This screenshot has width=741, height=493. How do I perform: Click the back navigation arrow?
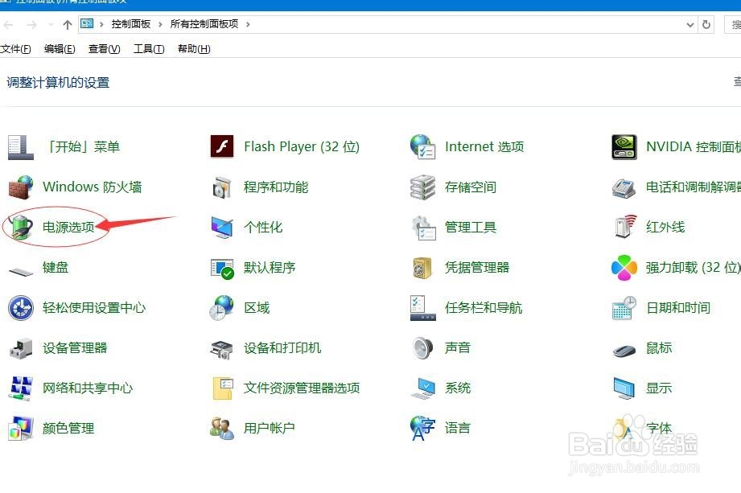(9, 24)
